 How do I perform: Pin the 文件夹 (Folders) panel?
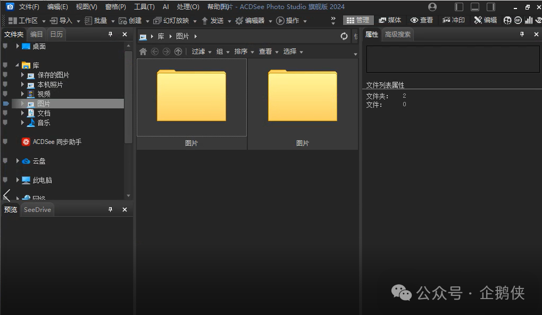coord(111,34)
